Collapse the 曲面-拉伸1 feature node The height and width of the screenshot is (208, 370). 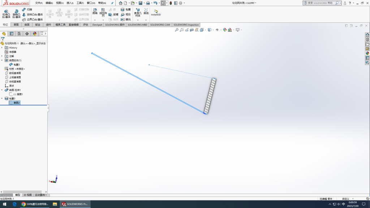pyautogui.click(x=2, y=90)
